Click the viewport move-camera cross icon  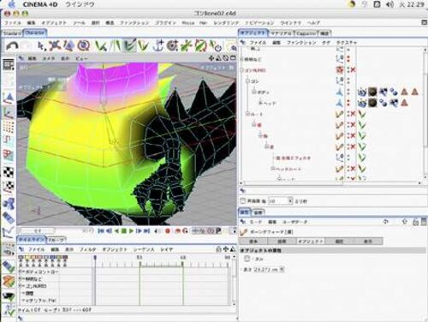click(211, 58)
